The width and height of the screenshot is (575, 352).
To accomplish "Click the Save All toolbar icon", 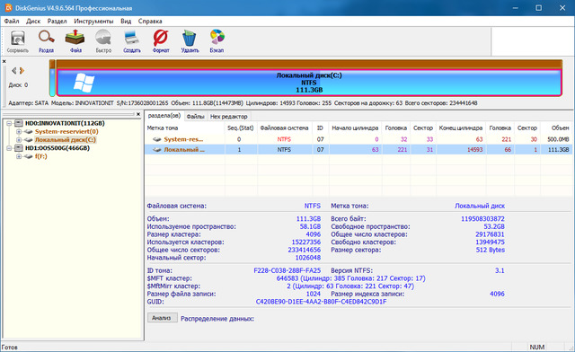I will [x=17, y=41].
